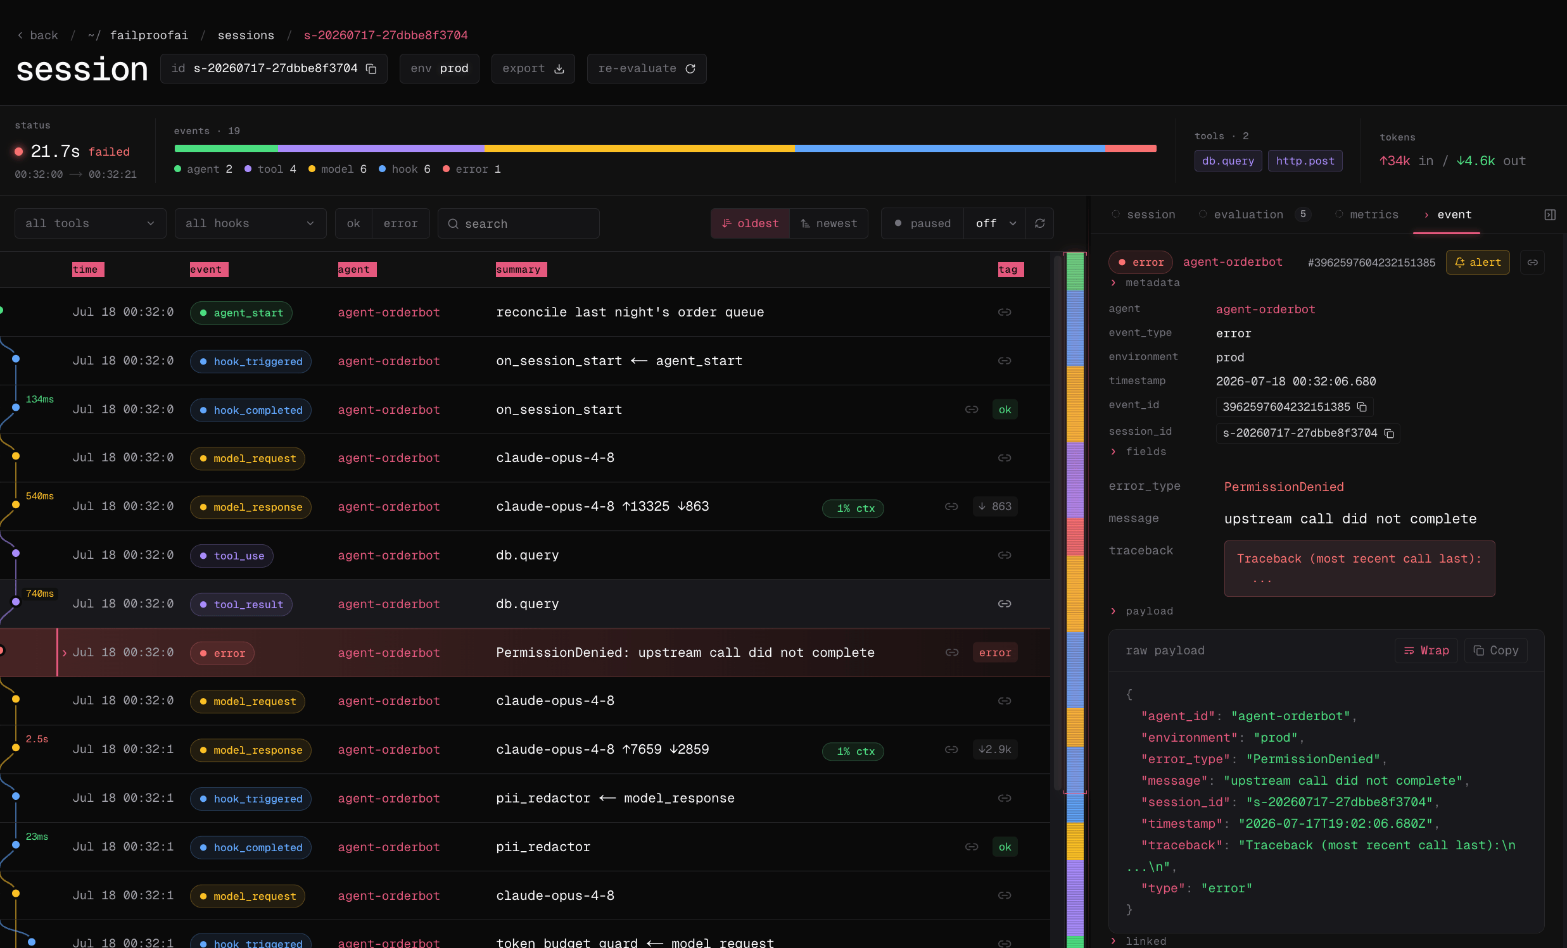The height and width of the screenshot is (948, 1567).
Task: Open the all tools dropdown
Action: 91,223
